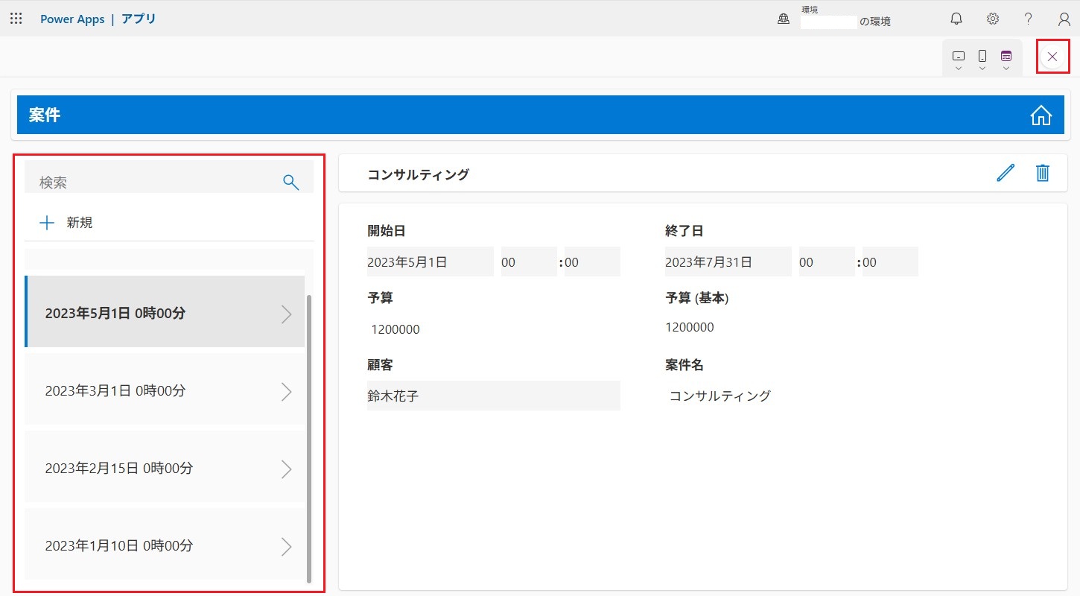
Task: Open the phone device preview dropdown
Action: click(982, 58)
